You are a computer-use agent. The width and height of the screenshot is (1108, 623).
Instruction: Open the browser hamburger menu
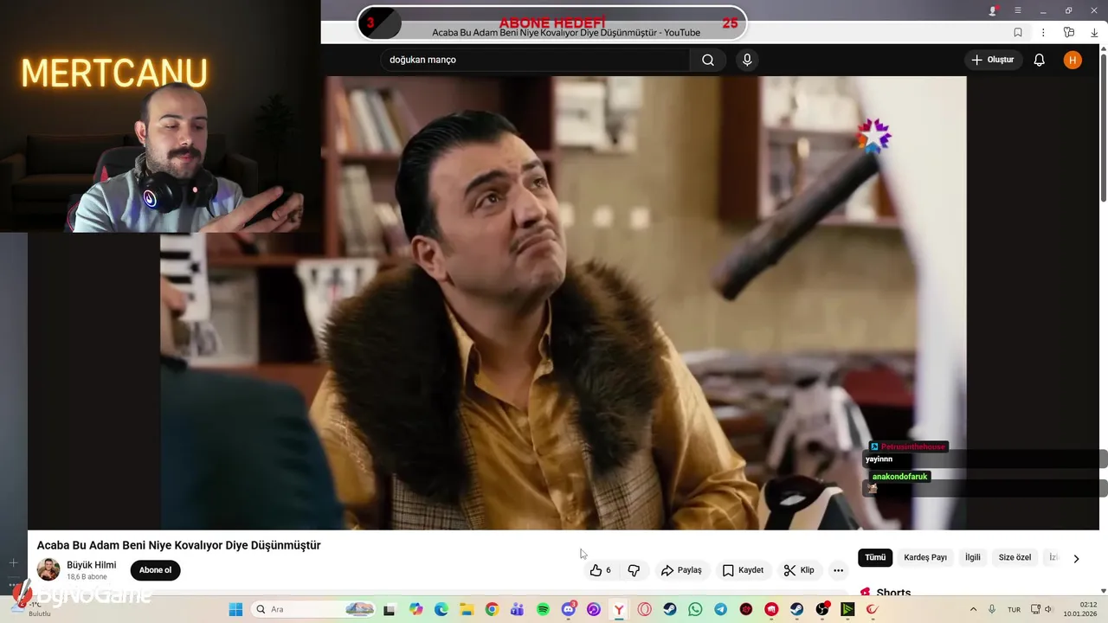click(1018, 10)
